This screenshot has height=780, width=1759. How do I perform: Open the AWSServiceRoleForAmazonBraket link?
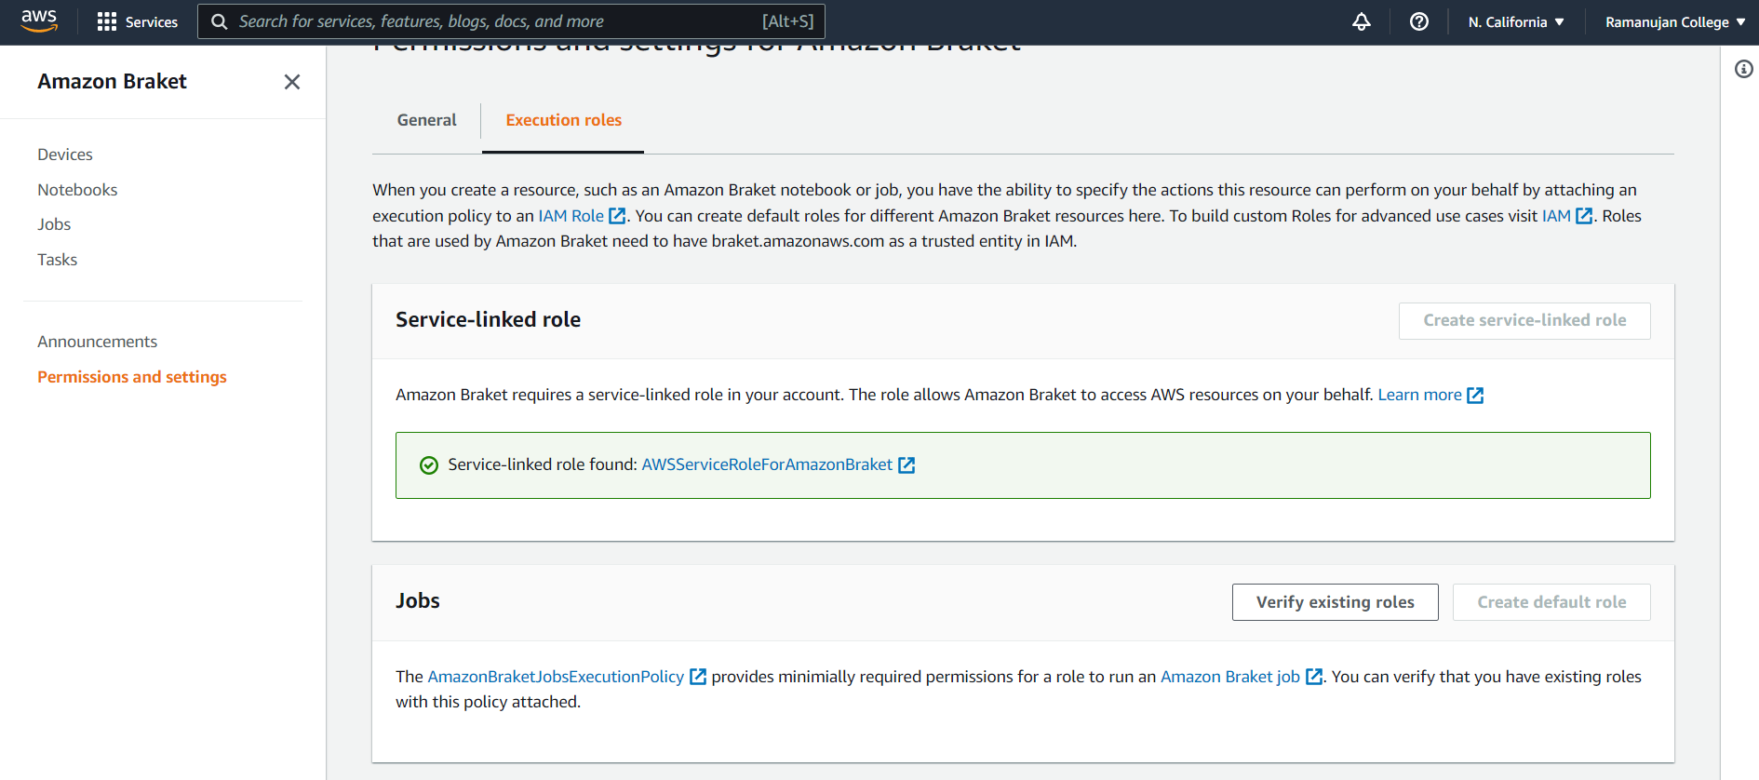point(767,464)
